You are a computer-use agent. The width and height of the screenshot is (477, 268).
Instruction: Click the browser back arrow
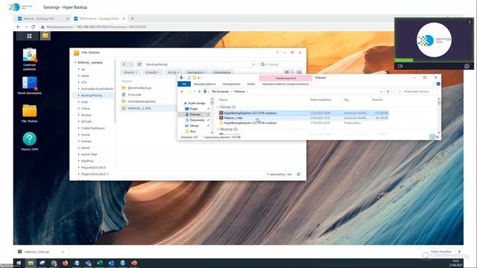point(18,27)
